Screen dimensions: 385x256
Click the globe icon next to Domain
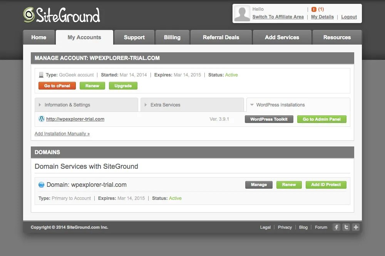[x=41, y=185]
